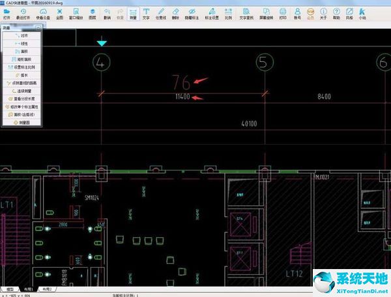Click the 文字 (Text) tool icon
The width and height of the screenshot is (391, 297).
145,14
